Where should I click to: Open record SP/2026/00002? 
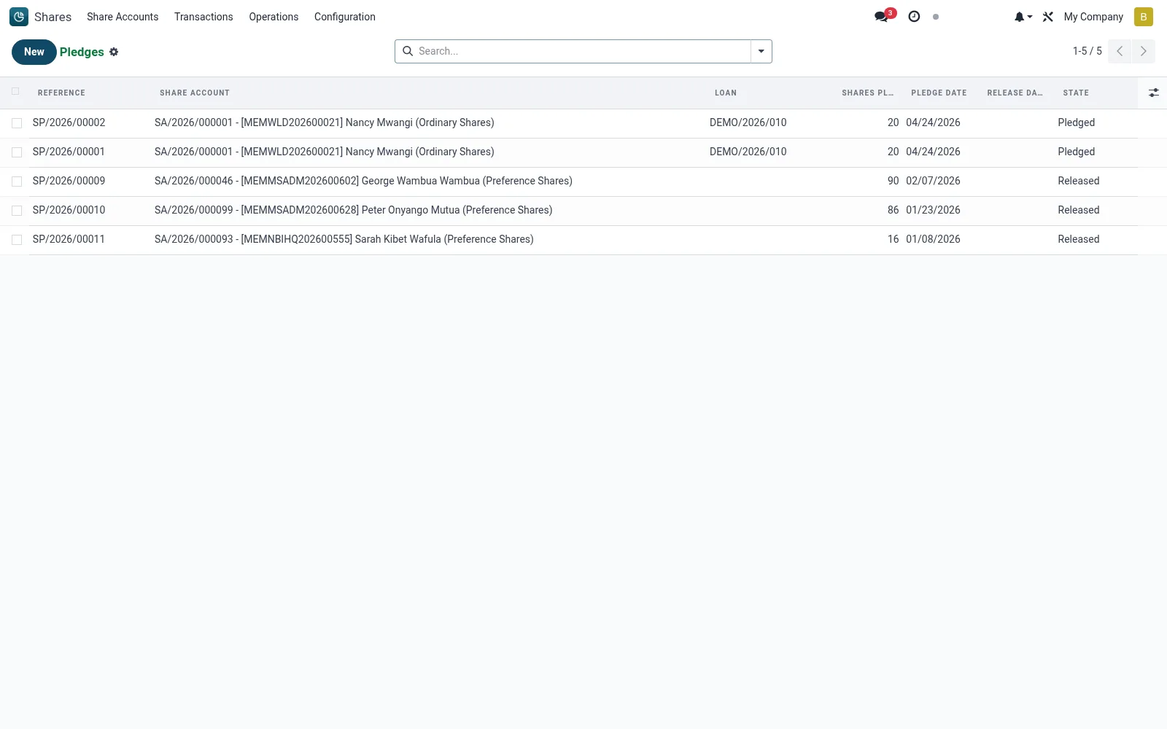tap(69, 122)
